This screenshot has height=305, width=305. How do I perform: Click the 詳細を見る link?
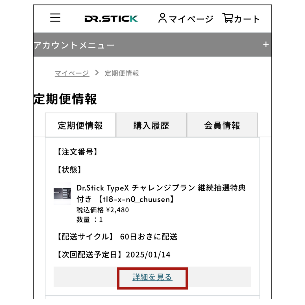click(152, 277)
